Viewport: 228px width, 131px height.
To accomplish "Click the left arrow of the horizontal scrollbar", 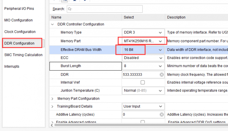I will coord(52,125).
